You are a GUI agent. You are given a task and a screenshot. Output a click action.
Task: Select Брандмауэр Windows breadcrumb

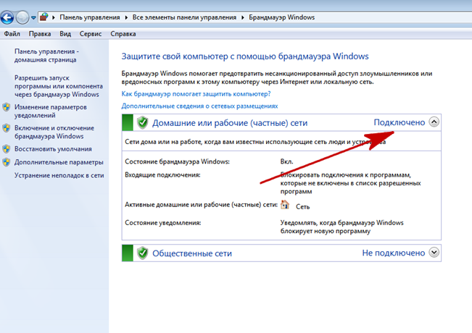282,17
